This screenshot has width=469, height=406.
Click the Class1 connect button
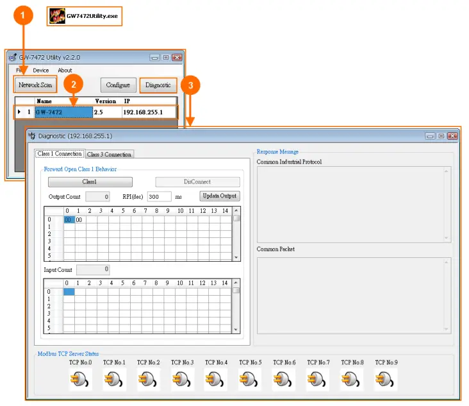click(x=90, y=182)
